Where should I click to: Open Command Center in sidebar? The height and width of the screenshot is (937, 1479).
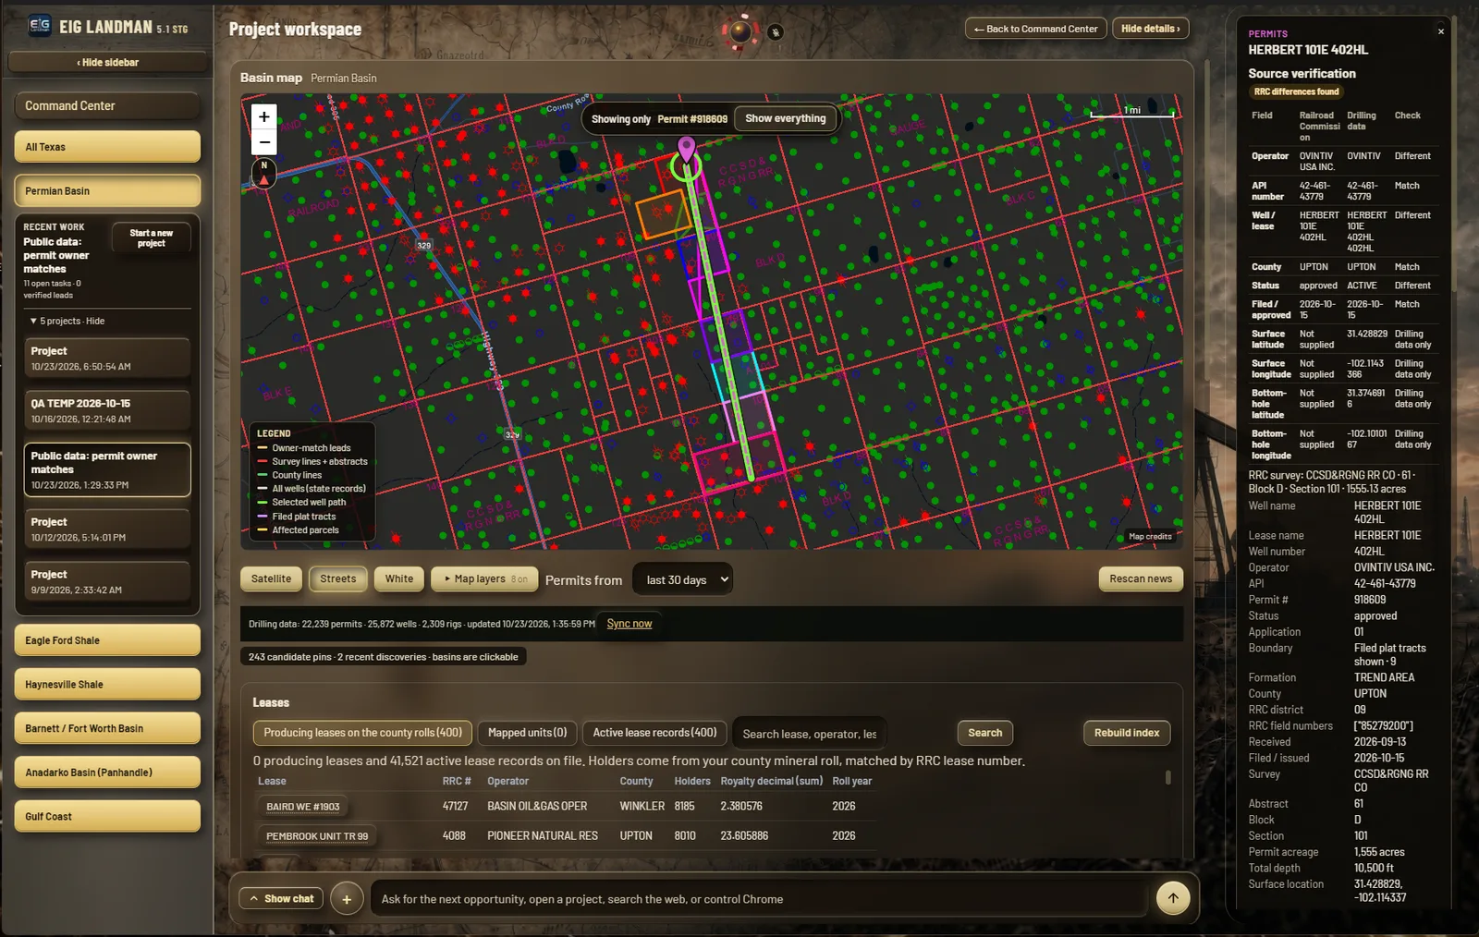pos(107,106)
